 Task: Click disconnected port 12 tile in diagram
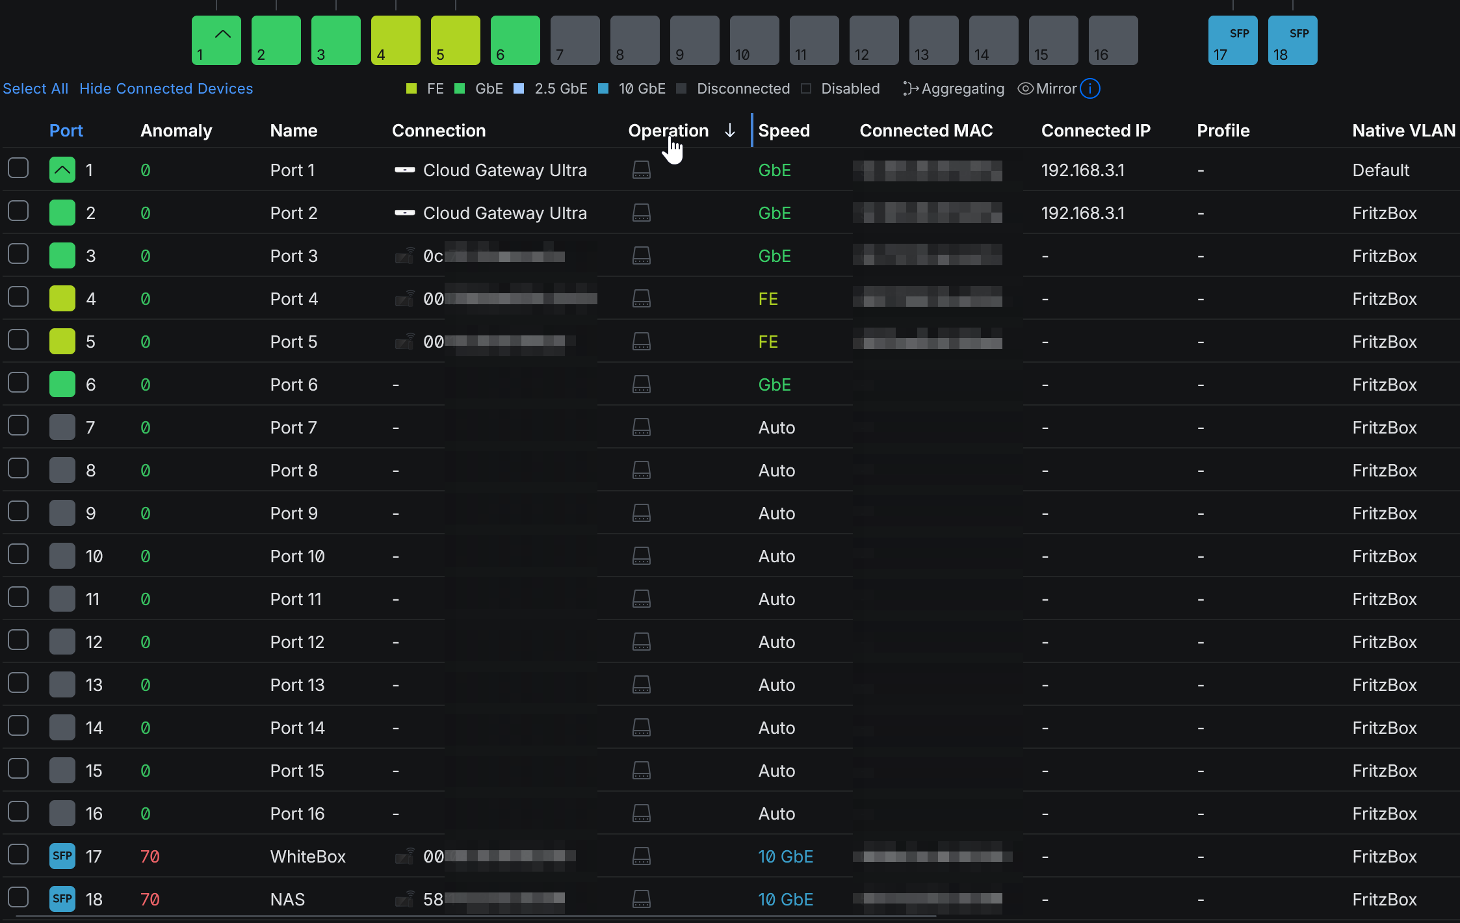click(x=874, y=41)
